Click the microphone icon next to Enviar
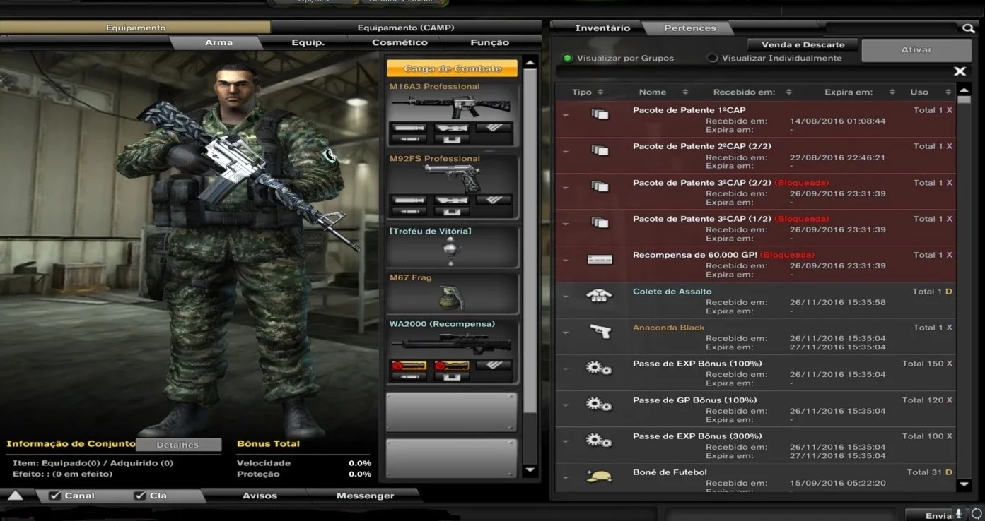This screenshot has width=985, height=521. tap(960, 515)
